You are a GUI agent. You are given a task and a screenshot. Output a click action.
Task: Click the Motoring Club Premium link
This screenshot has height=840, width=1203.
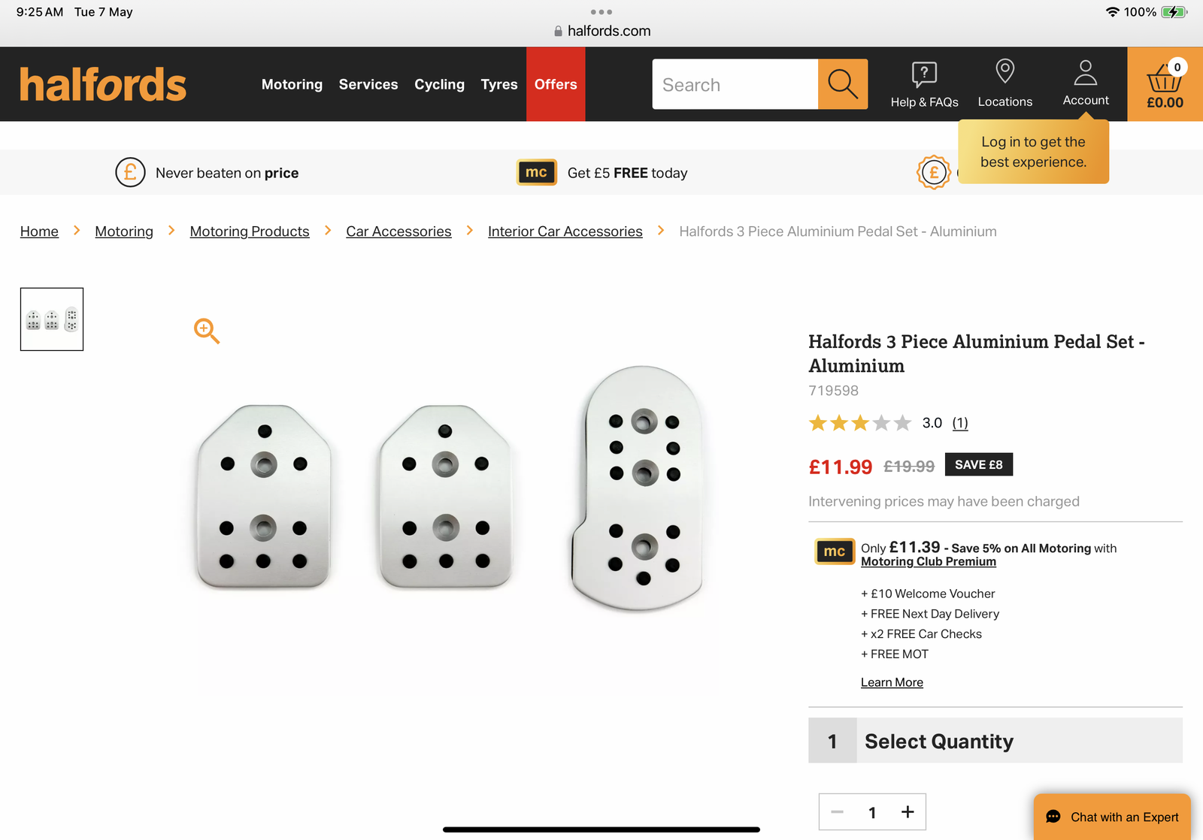[x=928, y=562]
